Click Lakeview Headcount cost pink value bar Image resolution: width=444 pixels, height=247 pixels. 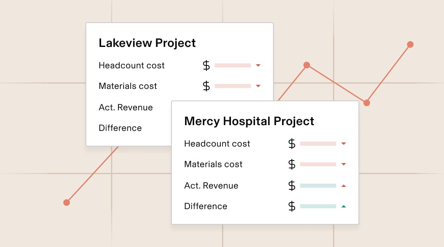(x=233, y=65)
